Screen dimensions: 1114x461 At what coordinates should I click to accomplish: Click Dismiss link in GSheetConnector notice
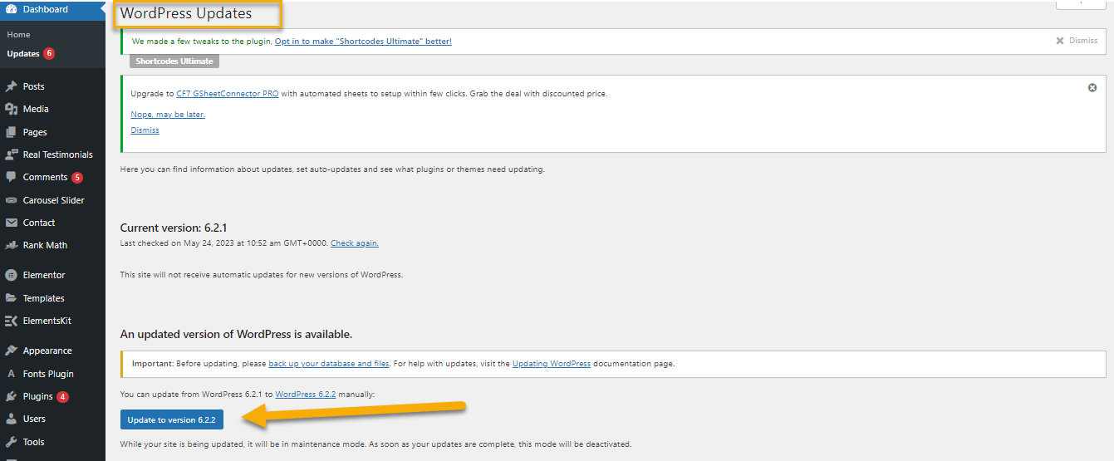[145, 130]
